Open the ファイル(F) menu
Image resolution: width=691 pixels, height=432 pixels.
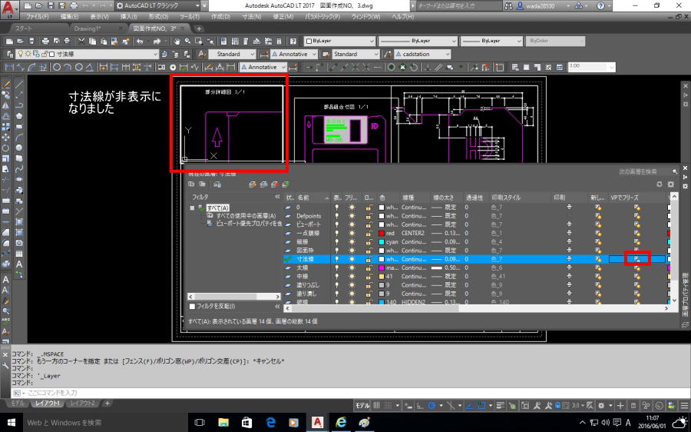pos(37,16)
